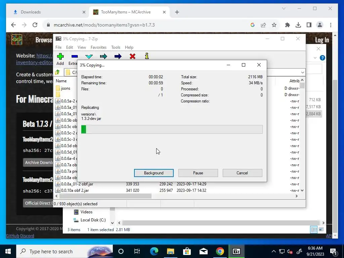344x258 pixels.
Task: Click the yellow Info toolbar icon
Action: [x=147, y=56]
